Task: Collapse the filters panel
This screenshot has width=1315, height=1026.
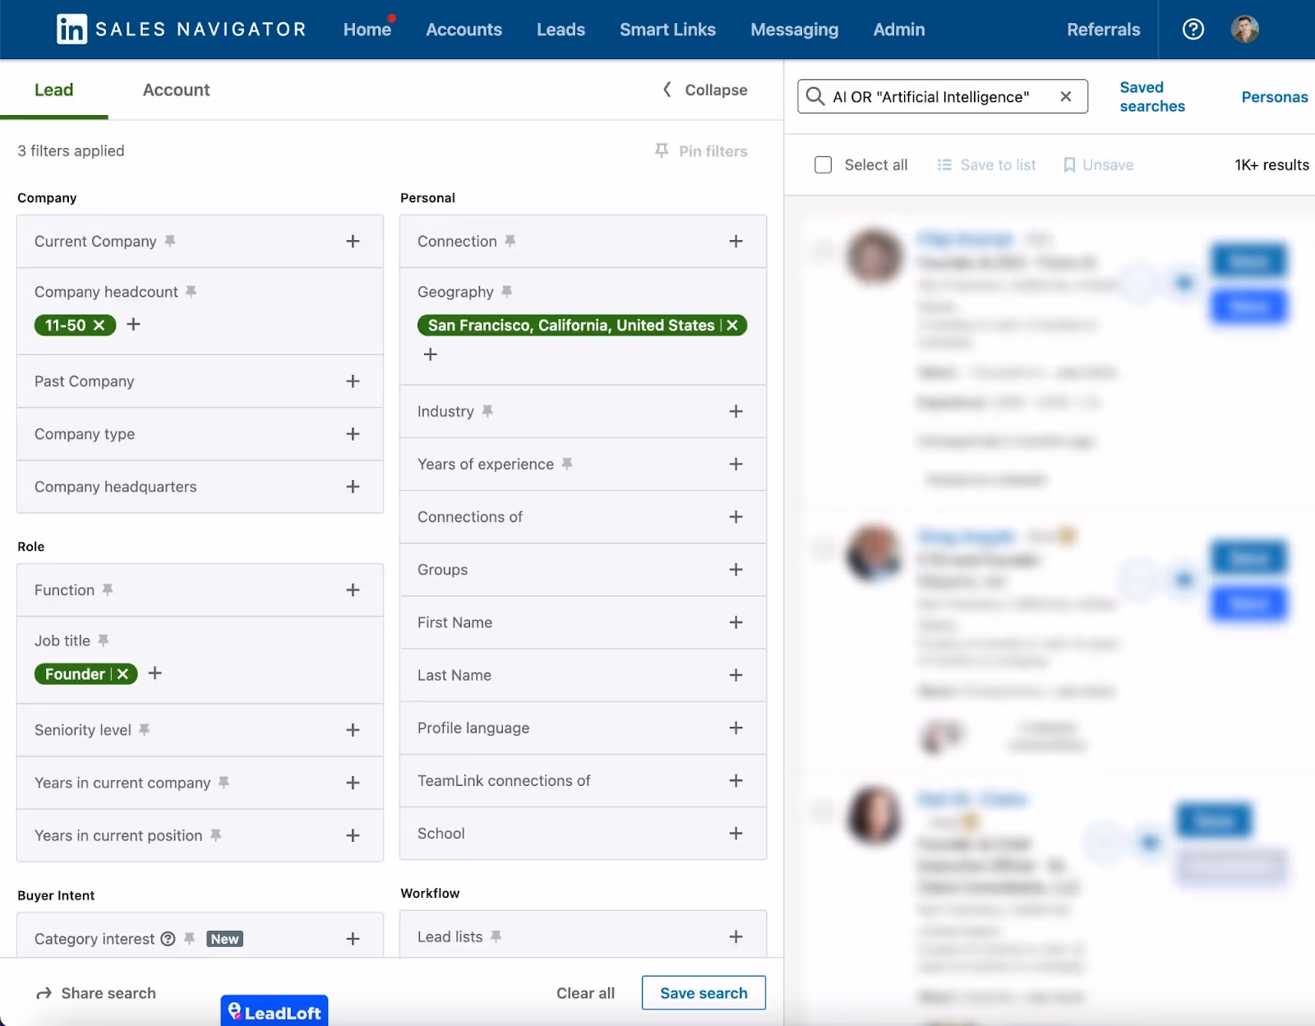Action: [x=705, y=90]
